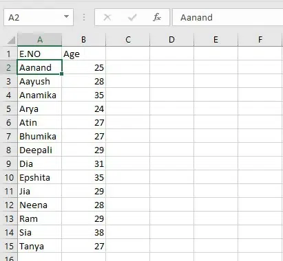Click Arya's age value 24
The height and width of the screenshot is (261, 283).
[x=83, y=109]
